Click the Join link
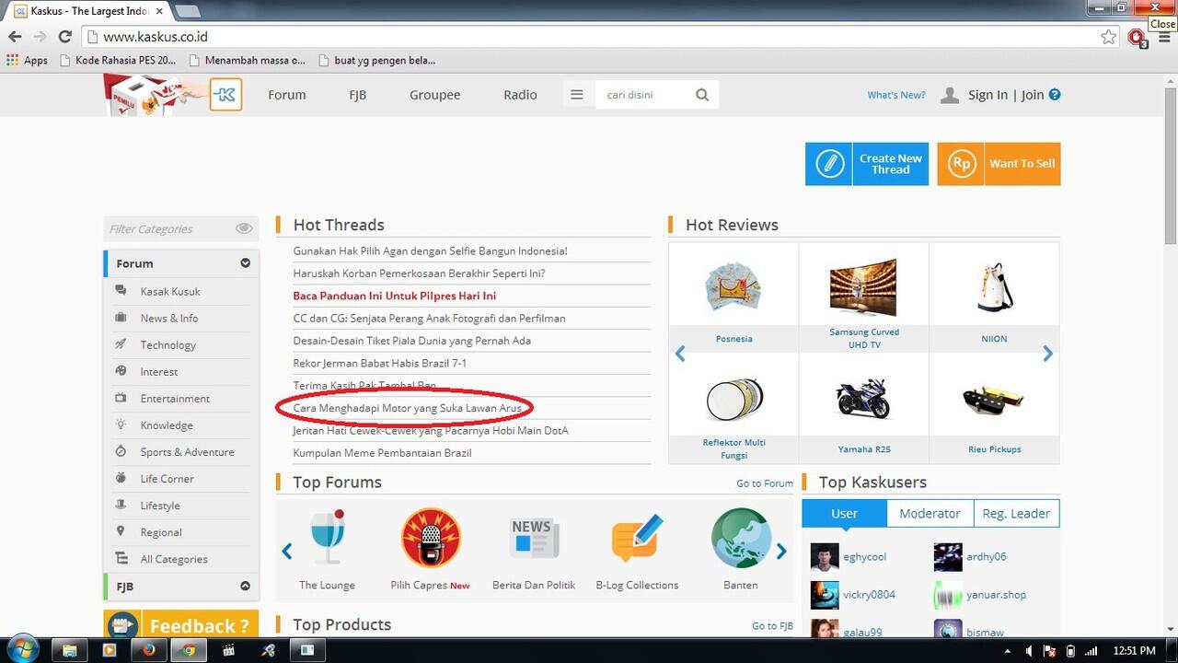Screen dimensions: 1178x663 click(1033, 95)
